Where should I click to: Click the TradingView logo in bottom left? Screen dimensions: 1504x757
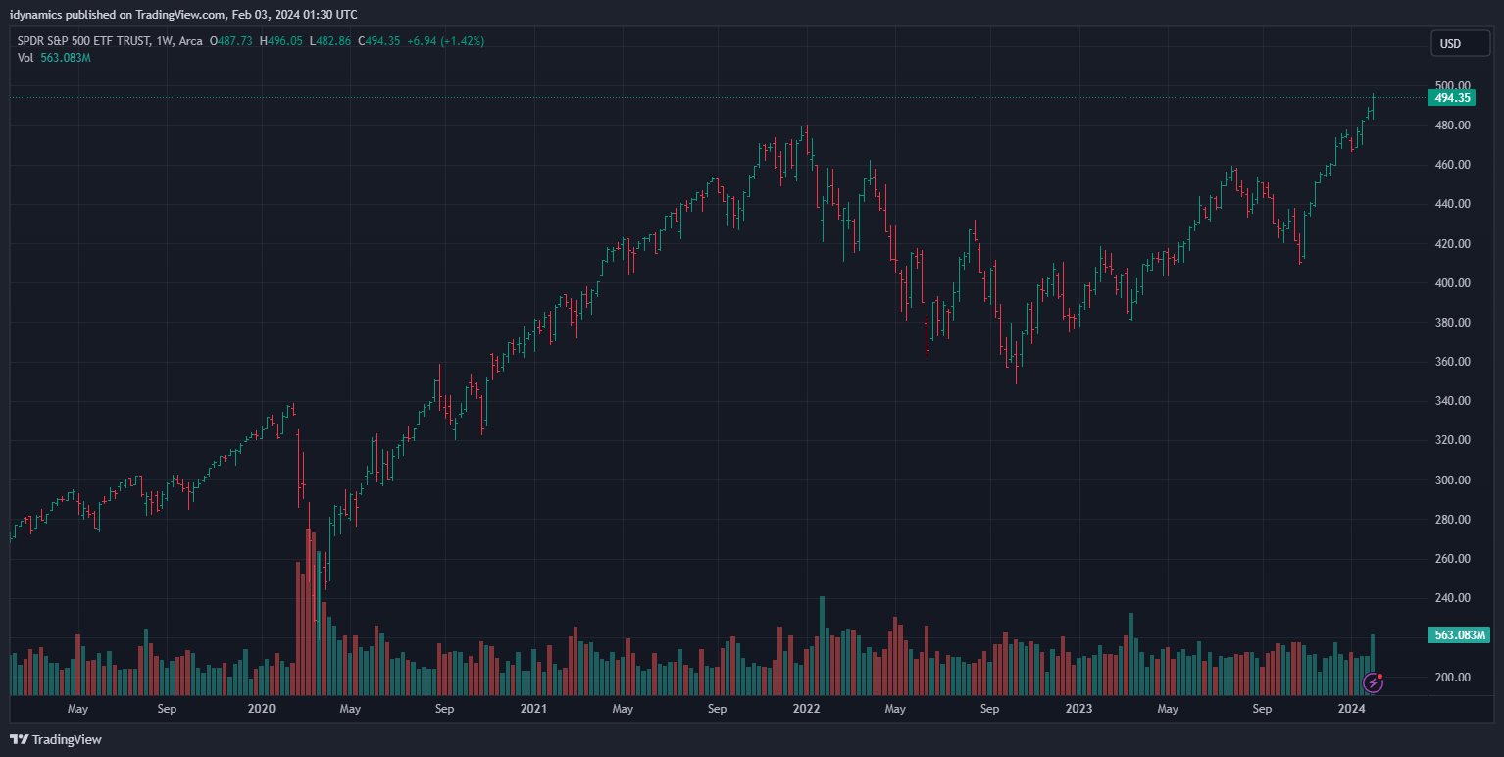pyautogui.click(x=56, y=739)
